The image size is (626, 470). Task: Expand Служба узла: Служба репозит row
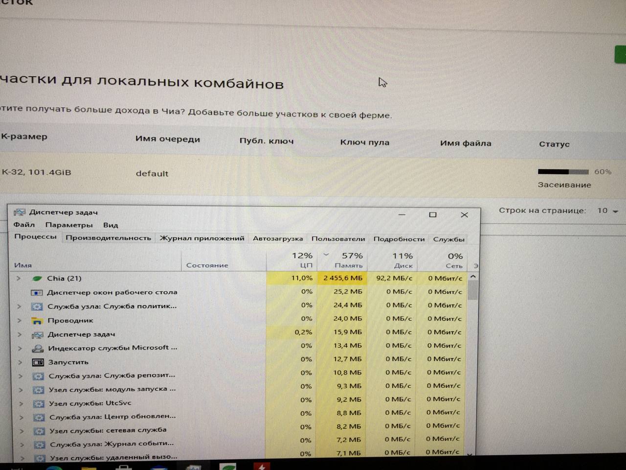tap(20, 376)
